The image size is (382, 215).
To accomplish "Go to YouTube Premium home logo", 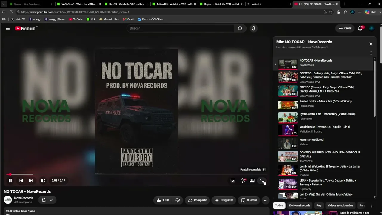I will click(x=26, y=28).
